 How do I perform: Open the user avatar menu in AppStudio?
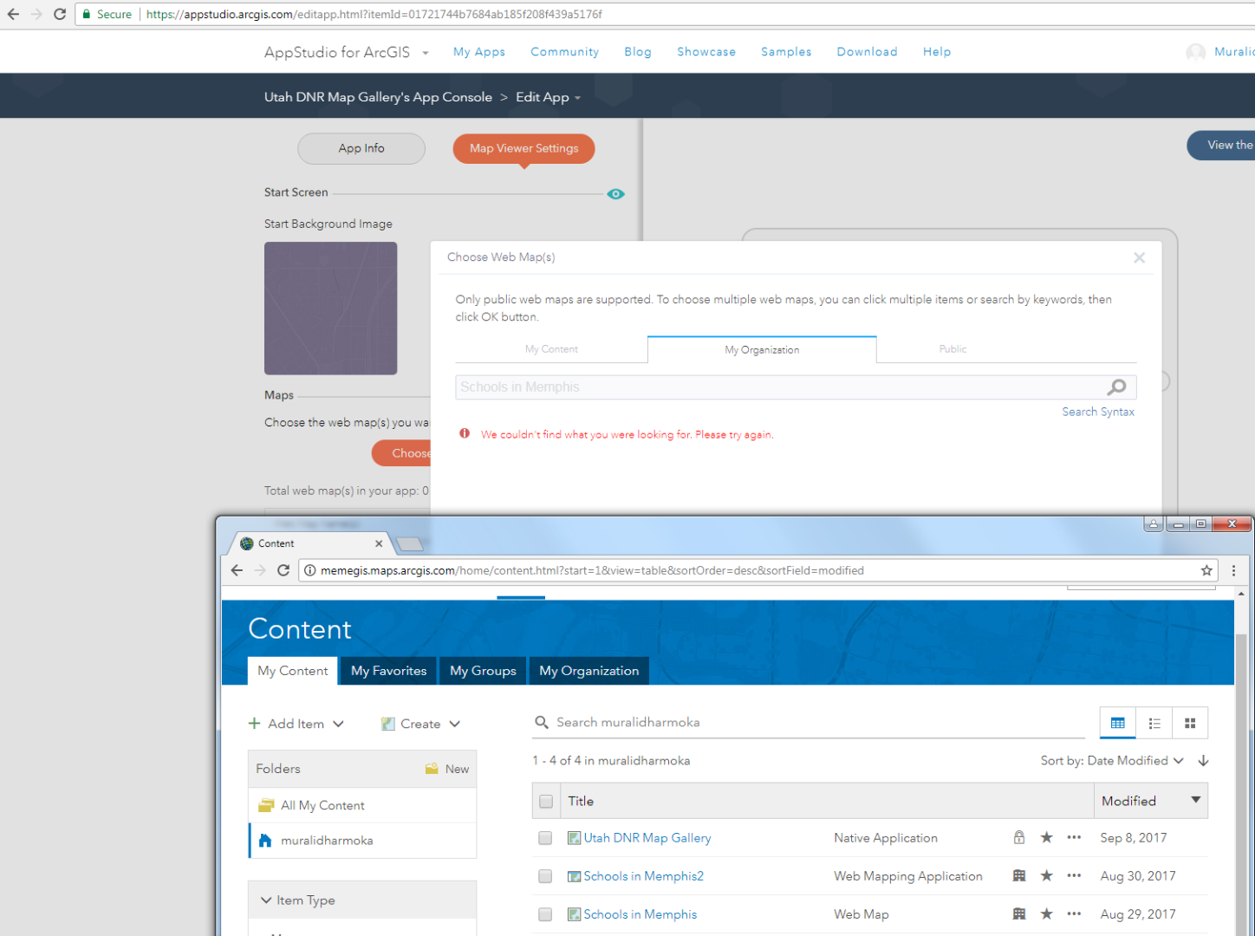(1196, 52)
